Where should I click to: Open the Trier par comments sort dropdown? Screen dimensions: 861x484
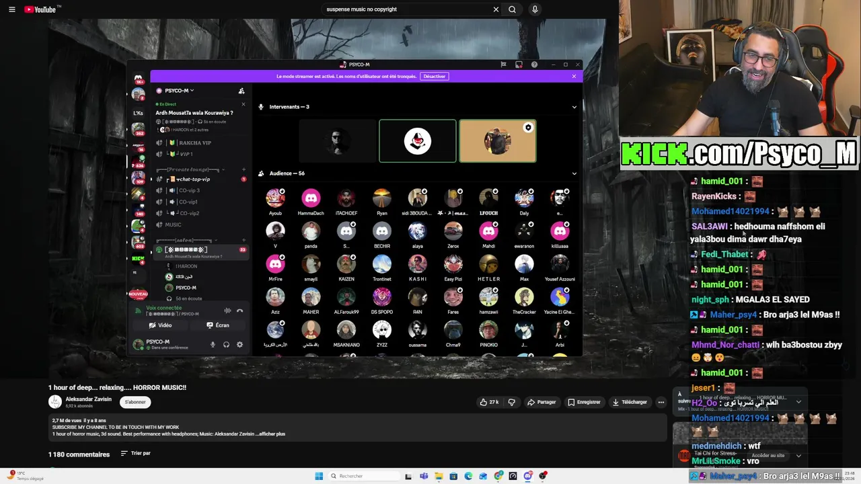136,454
